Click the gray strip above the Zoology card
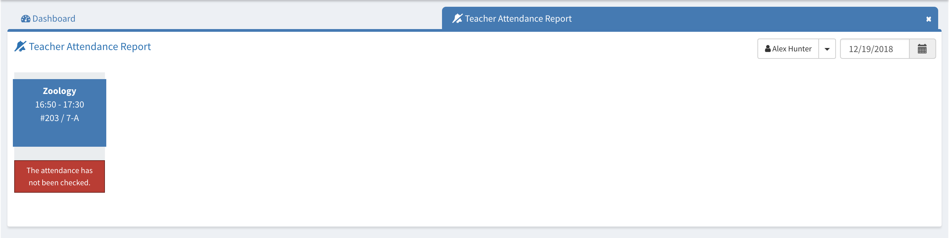The width and height of the screenshot is (949, 238). (60, 76)
